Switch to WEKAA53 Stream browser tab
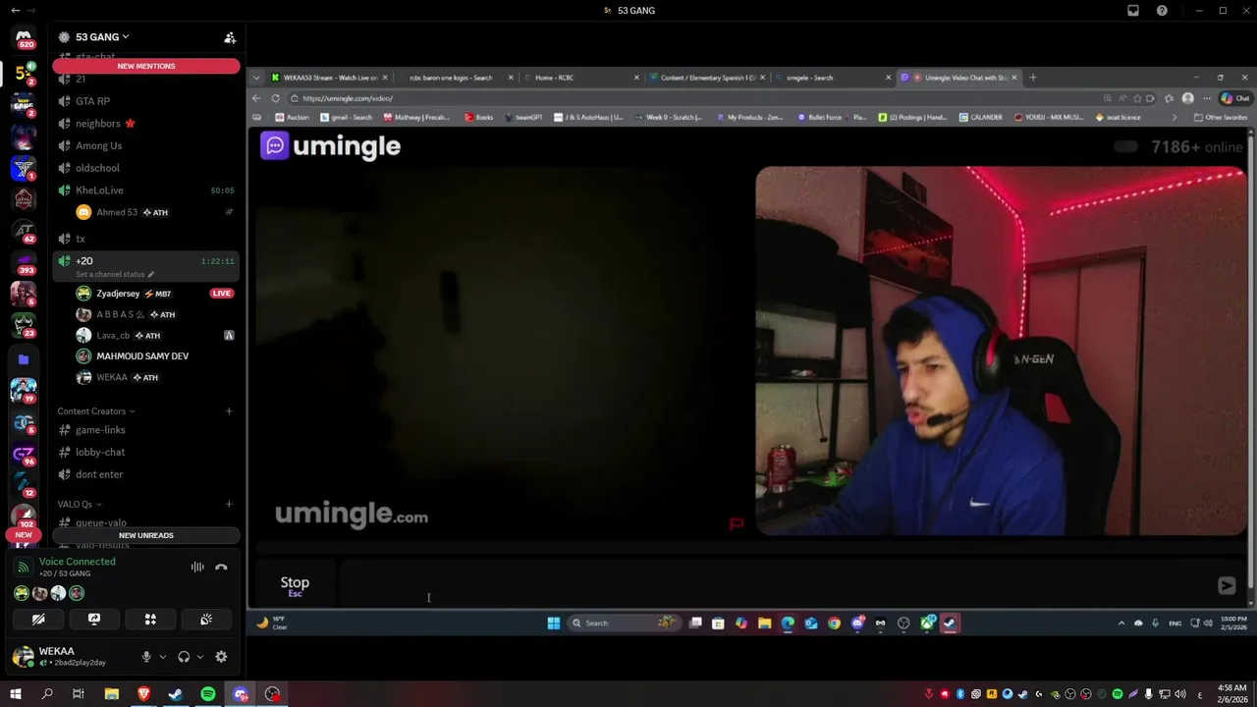Screen dimensions: 1257x707 tap(330, 78)
